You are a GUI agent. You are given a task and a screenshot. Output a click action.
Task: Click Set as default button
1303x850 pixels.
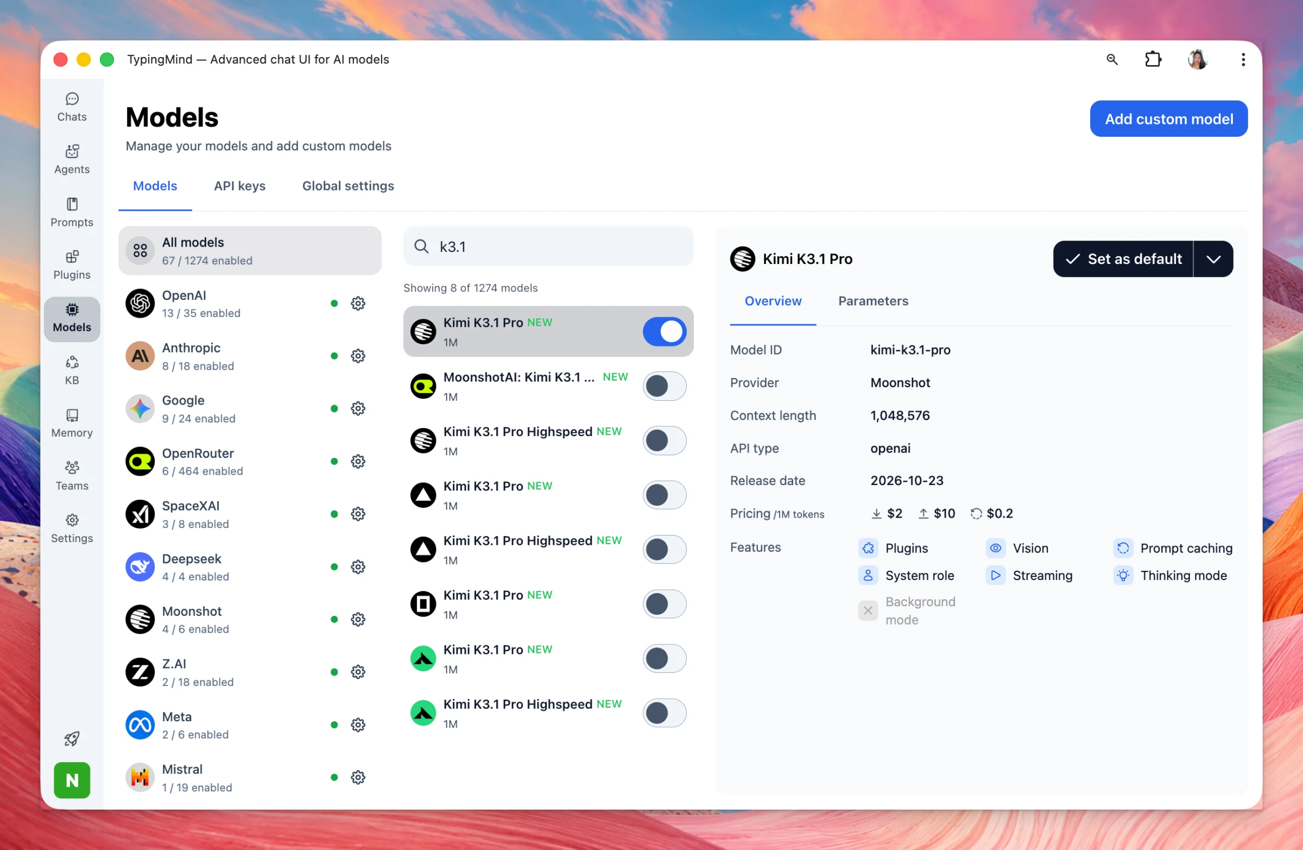[x=1123, y=259]
